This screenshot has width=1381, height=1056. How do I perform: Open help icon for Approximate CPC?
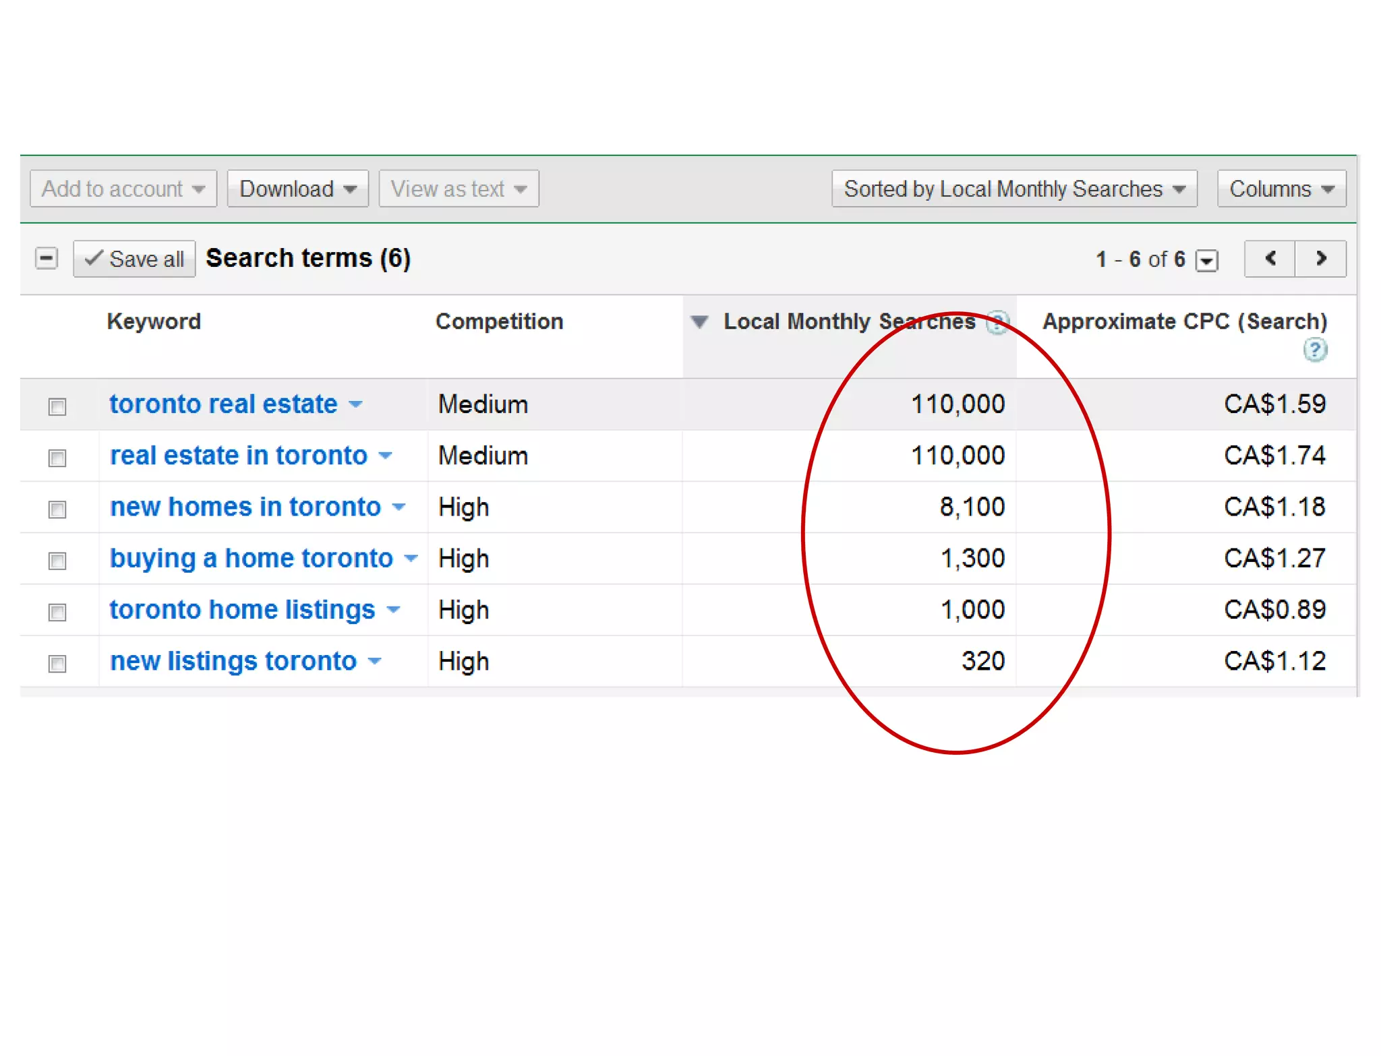pos(1315,350)
